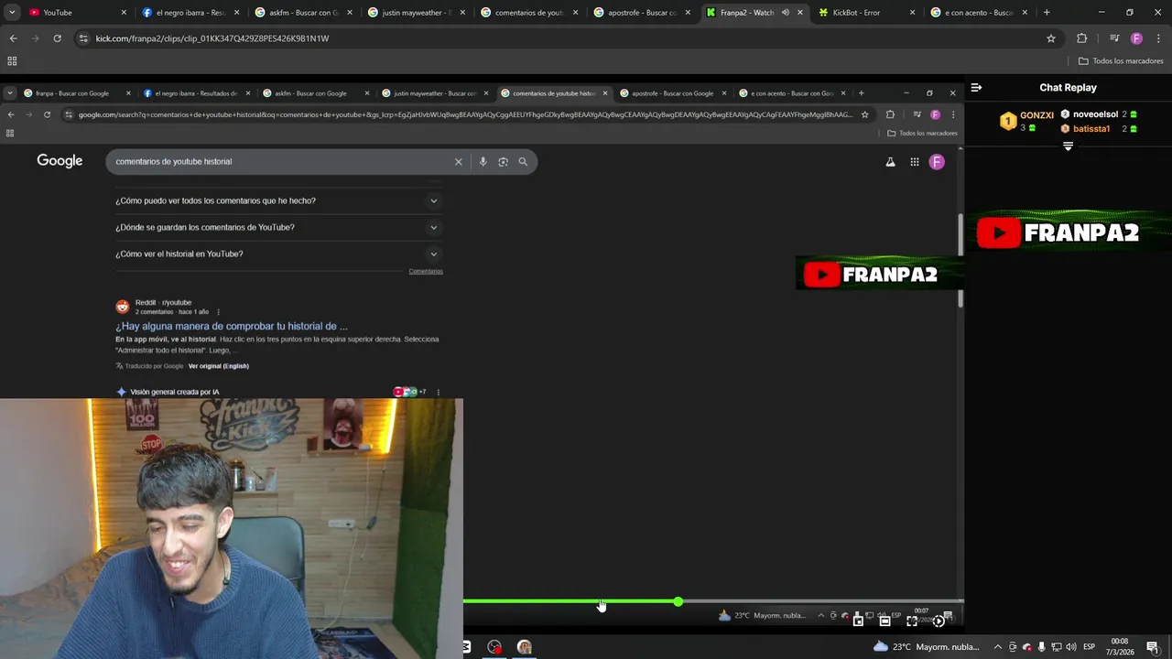This screenshot has width=1172, height=659.
Task: Click the small Comentarios feedback link
Action: (426, 271)
